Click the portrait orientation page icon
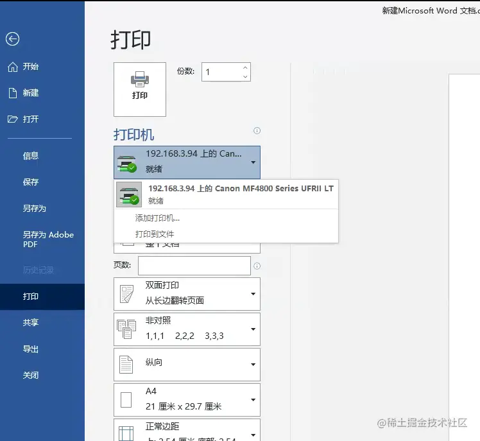The image size is (480, 441). tap(126, 365)
